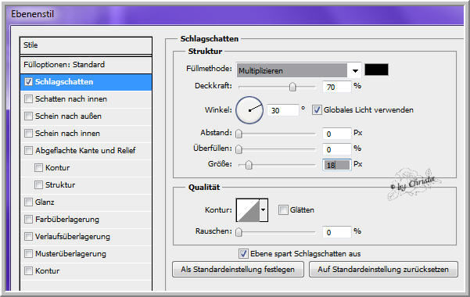Click the Ebenenstil dialog title bar
The height and width of the screenshot is (297, 470).
tap(234, 14)
